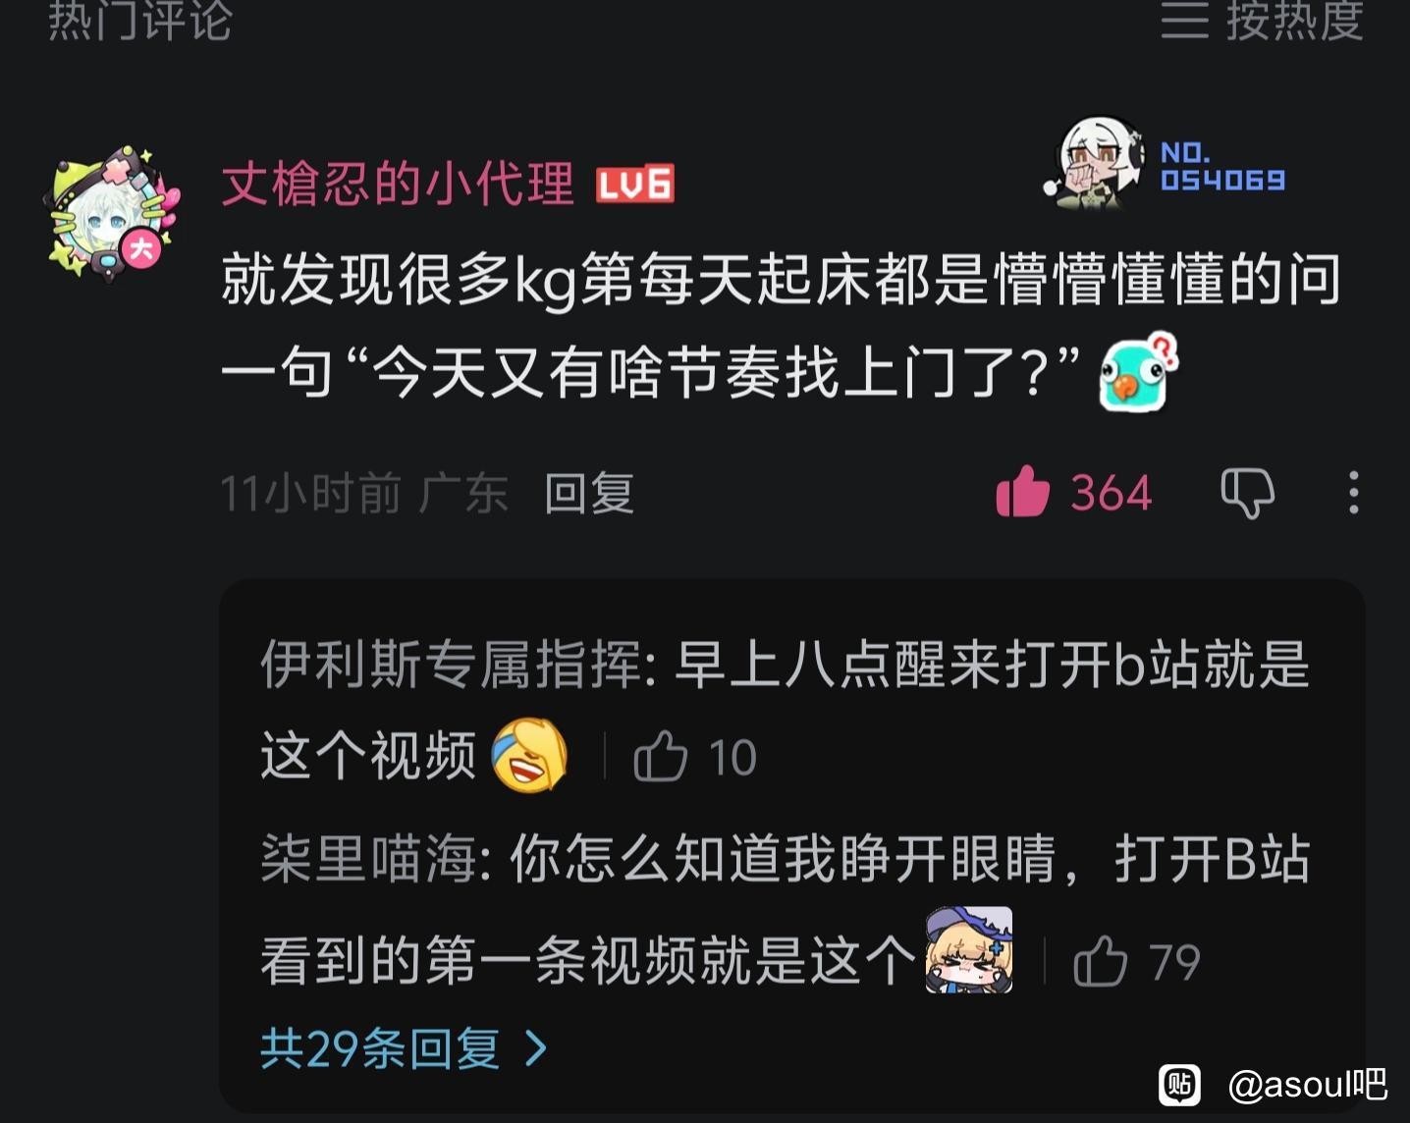Like the comment with 364 likes
1410x1123 pixels.
[1022, 491]
